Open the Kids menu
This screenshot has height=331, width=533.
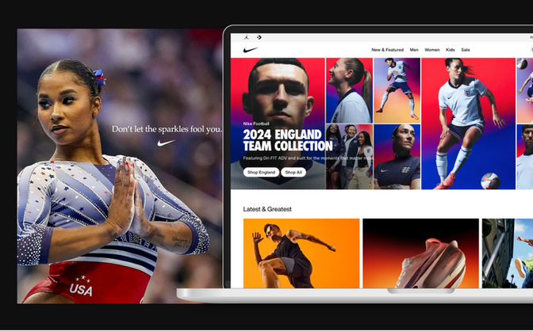[x=450, y=50]
